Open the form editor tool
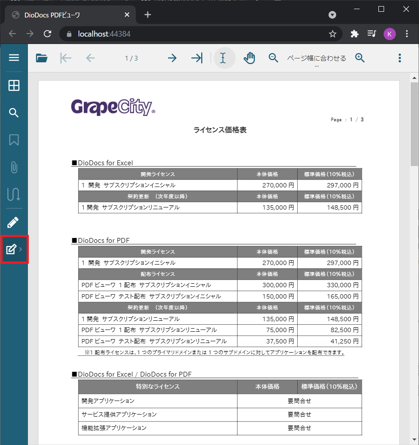Image resolution: width=419 pixels, height=445 pixels. [11, 249]
